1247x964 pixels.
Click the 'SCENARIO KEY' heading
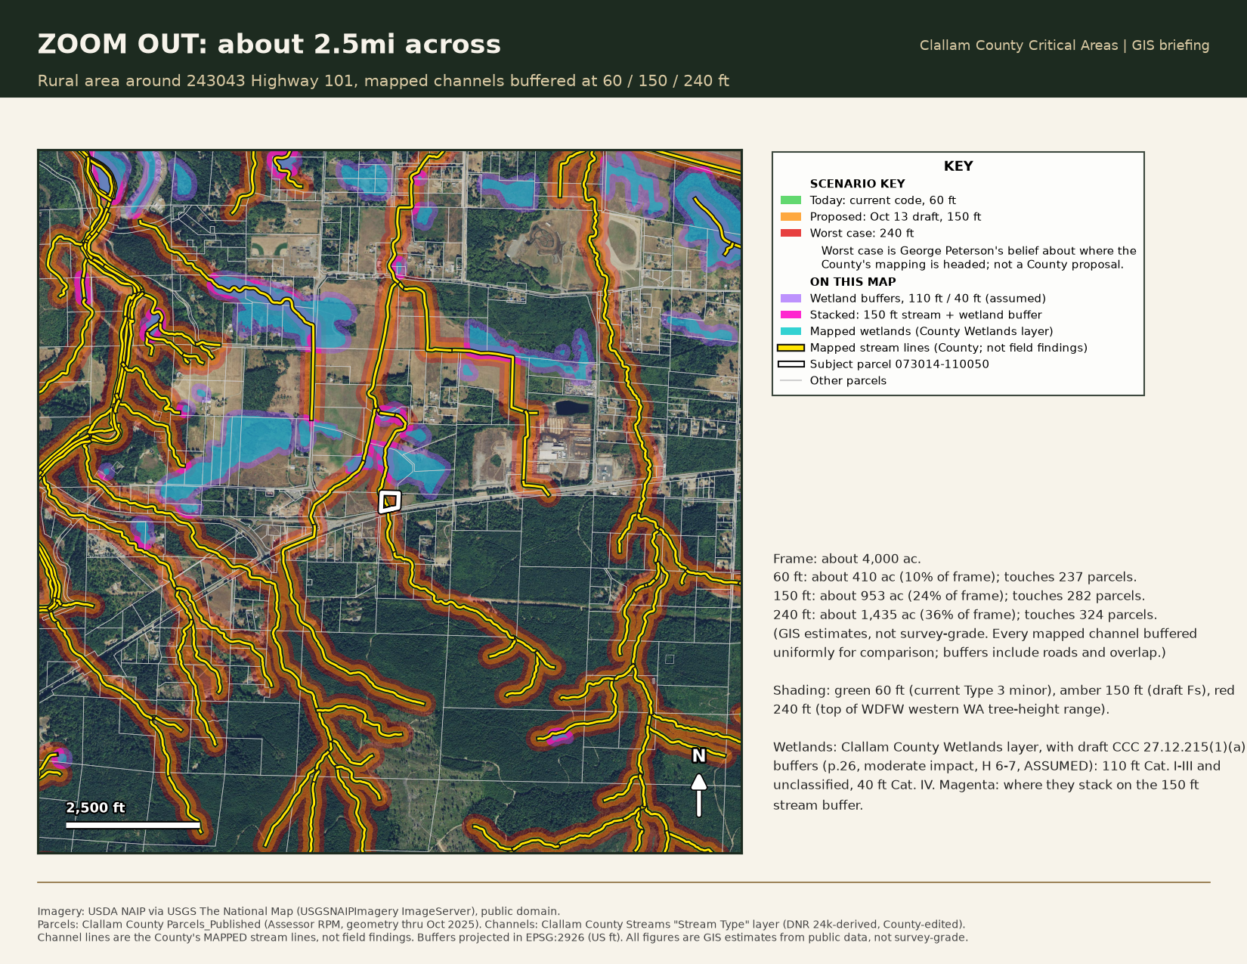click(857, 184)
